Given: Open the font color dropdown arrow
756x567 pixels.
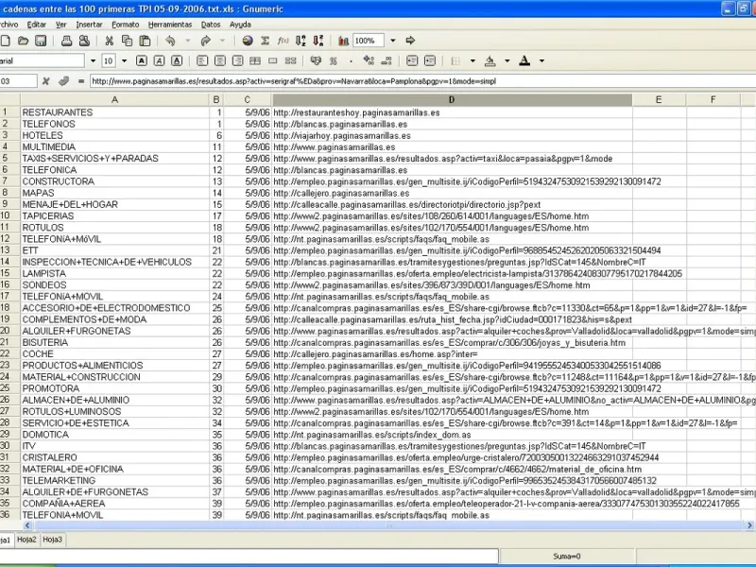Looking at the screenshot, I should click(x=541, y=60).
